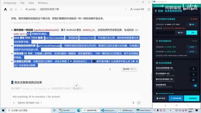Toggle the 保持屏幕常亮 switch
Viewport: 201px width, 113px height.
click(x=195, y=86)
